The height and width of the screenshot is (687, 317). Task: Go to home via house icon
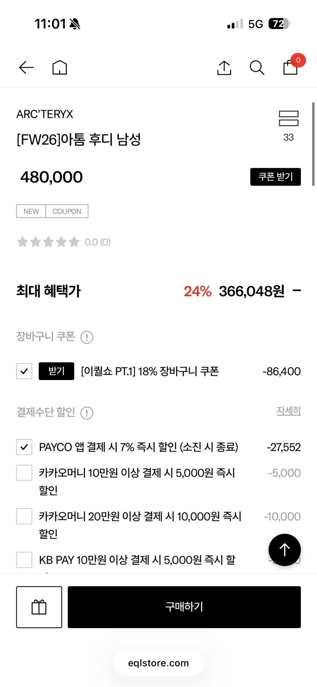[60, 68]
